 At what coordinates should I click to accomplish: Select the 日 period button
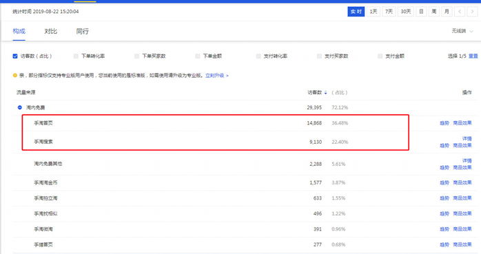tap(421, 12)
